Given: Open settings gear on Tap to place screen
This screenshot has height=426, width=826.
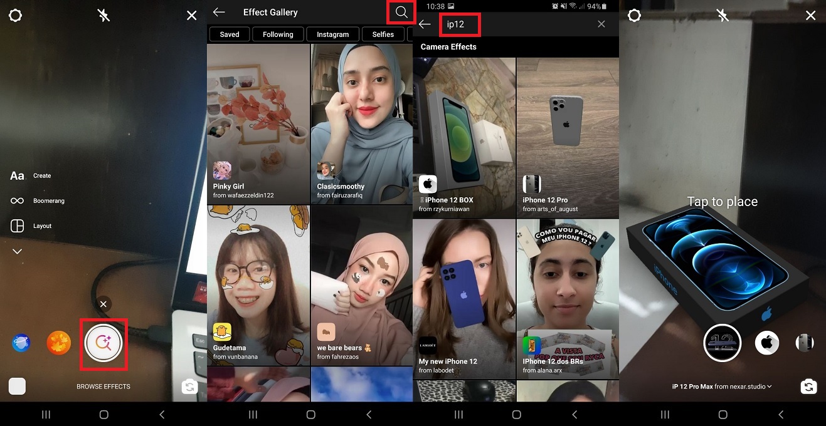Looking at the screenshot, I should coord(634,15).
